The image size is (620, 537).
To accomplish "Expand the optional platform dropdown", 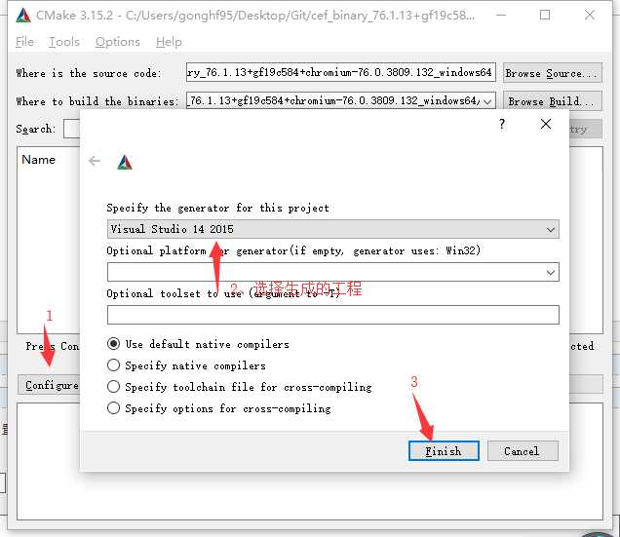I will (333, 272).
